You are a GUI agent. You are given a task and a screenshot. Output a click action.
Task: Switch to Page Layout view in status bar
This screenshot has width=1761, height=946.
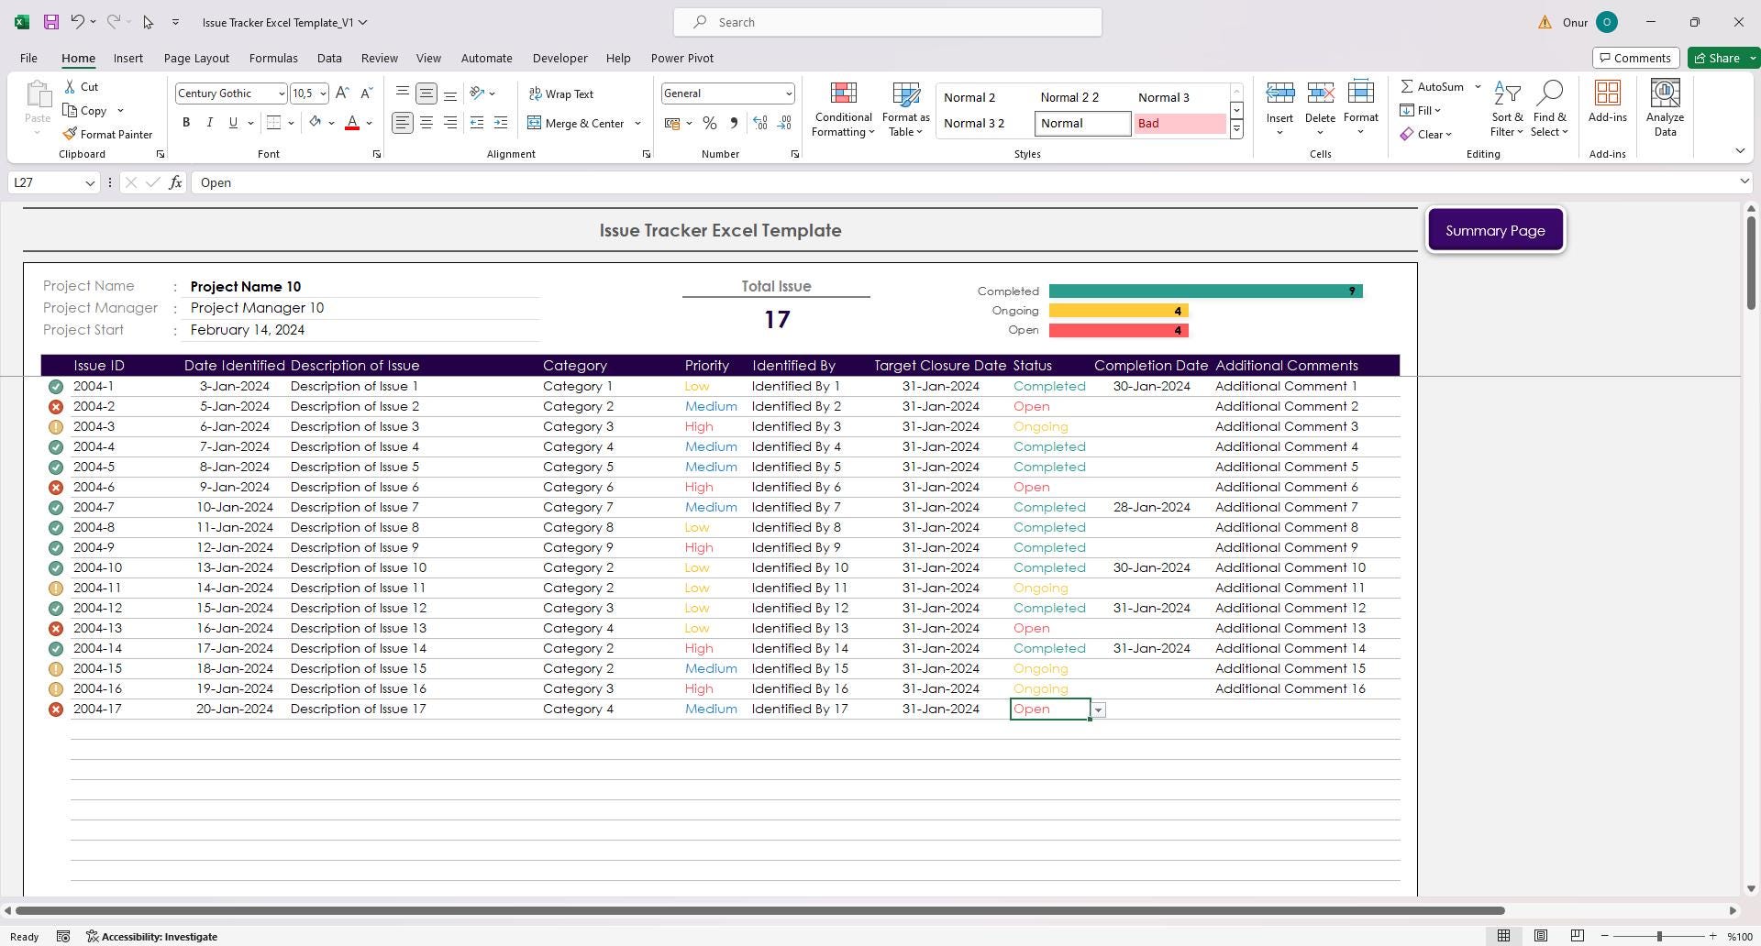pos(1541,936)
